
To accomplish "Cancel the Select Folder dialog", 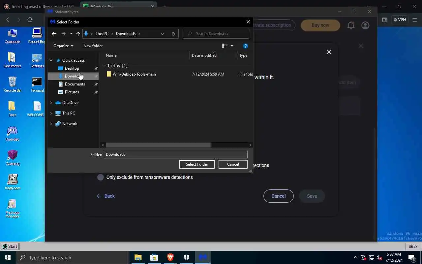I will pos(233,164).
